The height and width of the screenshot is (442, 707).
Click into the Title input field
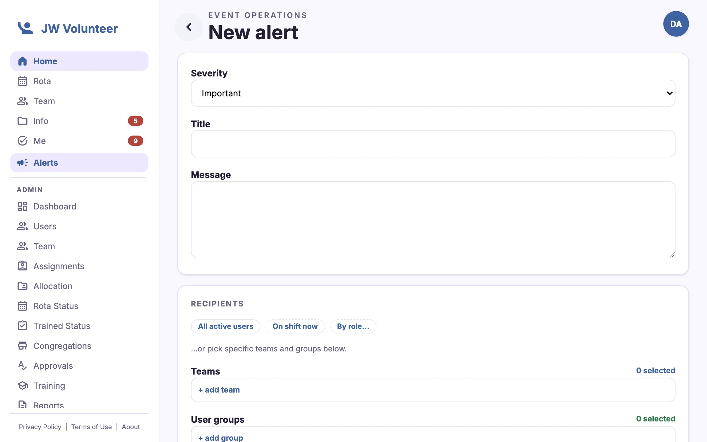tap(433, 144)
